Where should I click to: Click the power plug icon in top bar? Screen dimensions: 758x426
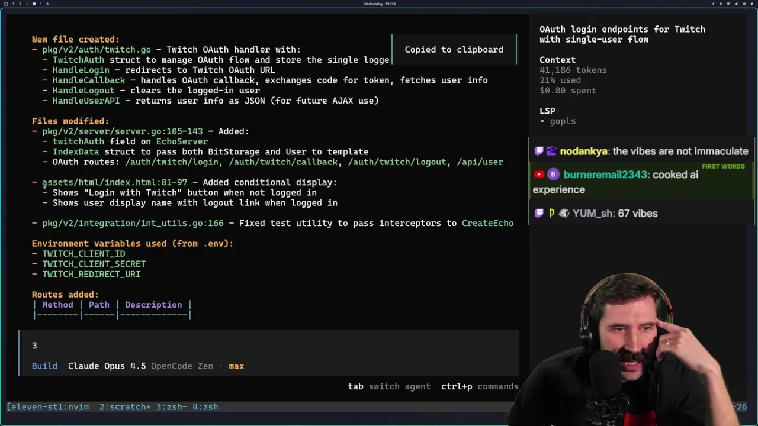[751, 4]
